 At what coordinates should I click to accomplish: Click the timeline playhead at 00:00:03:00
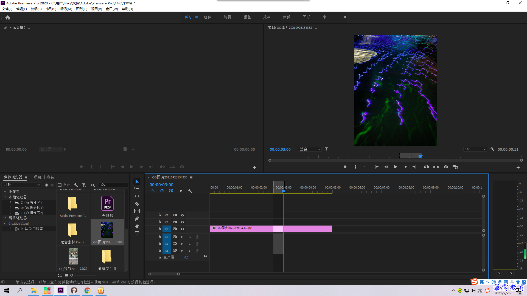pyautogui.click(x=283, y=191)
